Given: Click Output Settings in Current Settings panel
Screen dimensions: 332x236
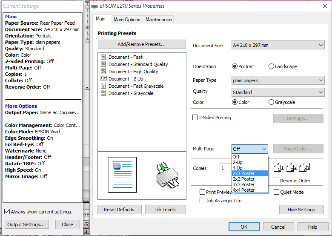Looking at the screenshot, I should point(26,224).
